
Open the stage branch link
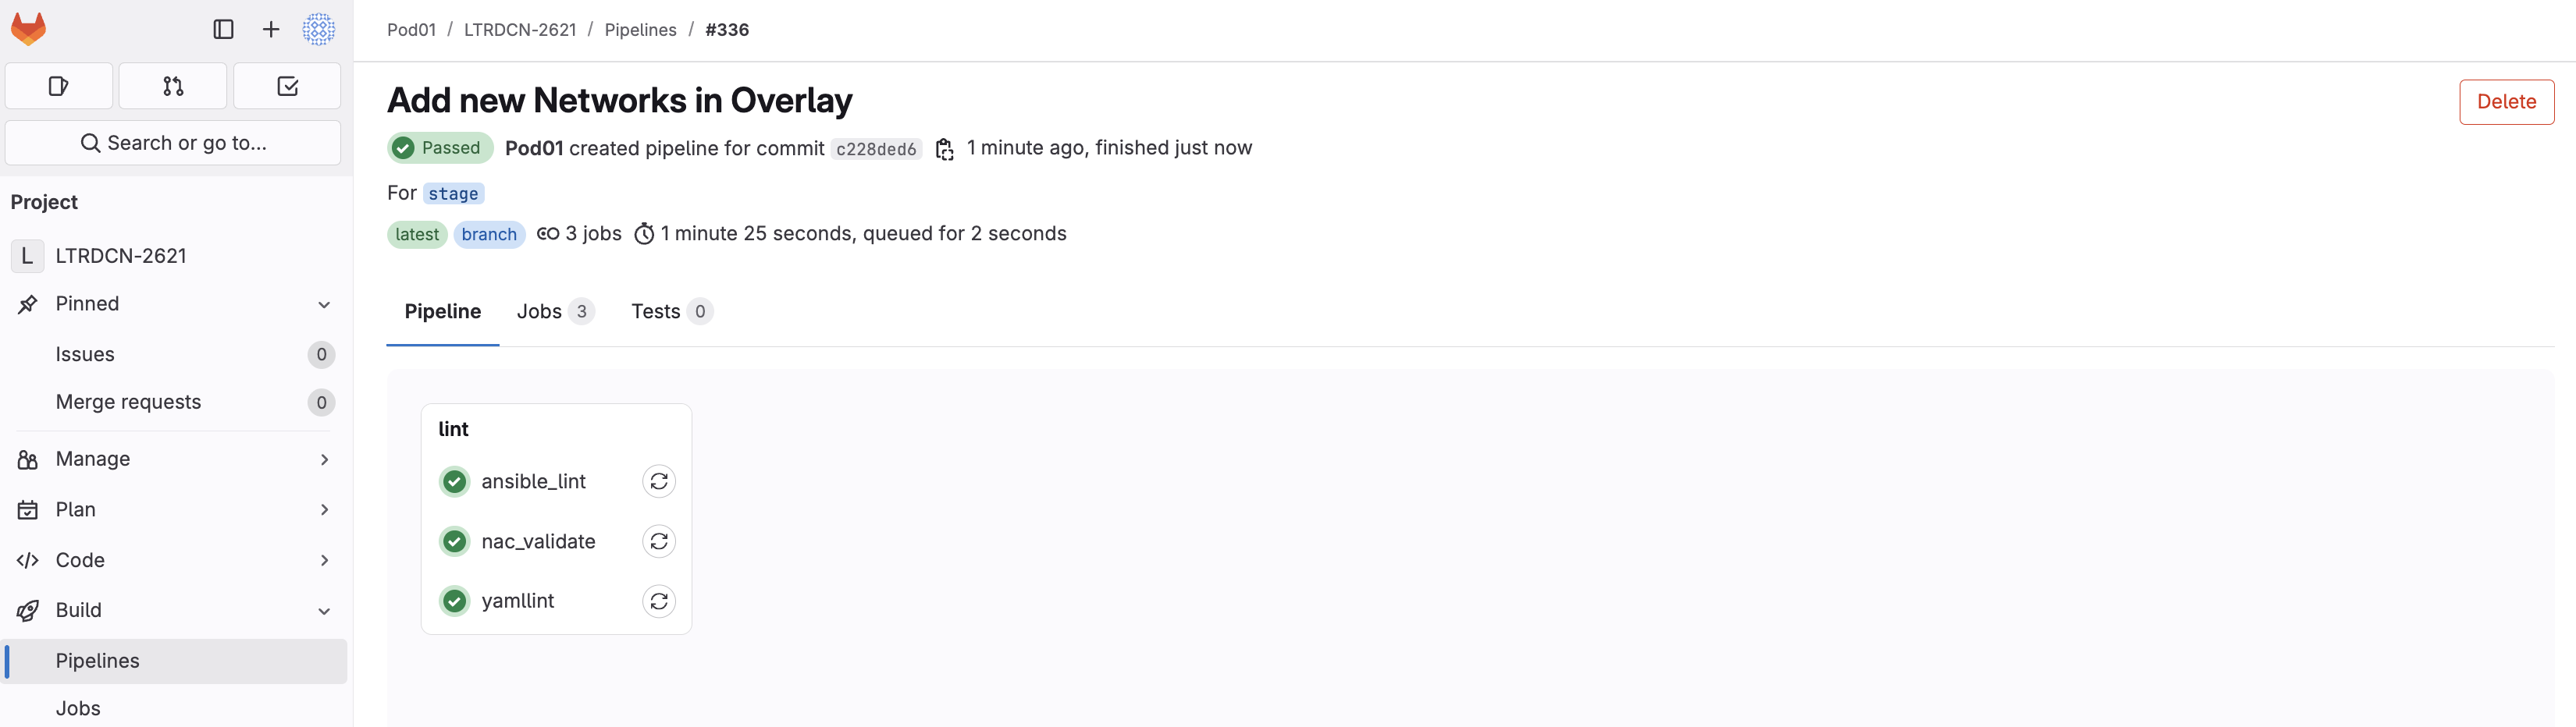tap(453, 193)
